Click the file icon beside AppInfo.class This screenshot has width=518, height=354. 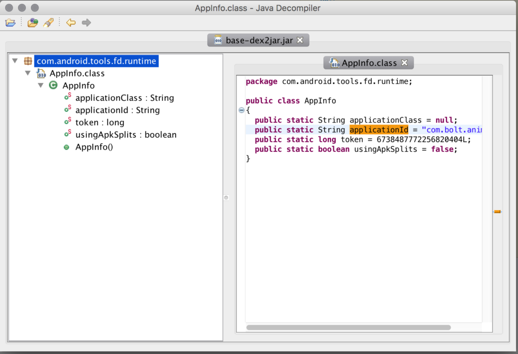pos(40,73)
